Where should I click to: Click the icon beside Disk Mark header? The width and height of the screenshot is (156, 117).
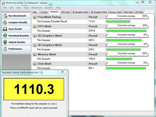(x=35, y=64)
